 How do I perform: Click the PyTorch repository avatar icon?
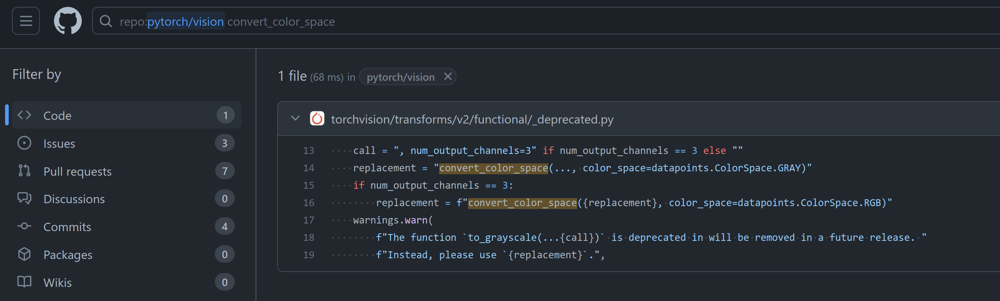tap(317, 119)
